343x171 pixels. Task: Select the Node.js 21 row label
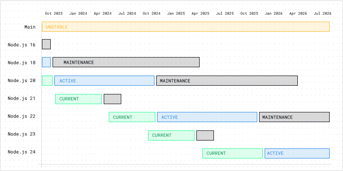click(21, 98)
